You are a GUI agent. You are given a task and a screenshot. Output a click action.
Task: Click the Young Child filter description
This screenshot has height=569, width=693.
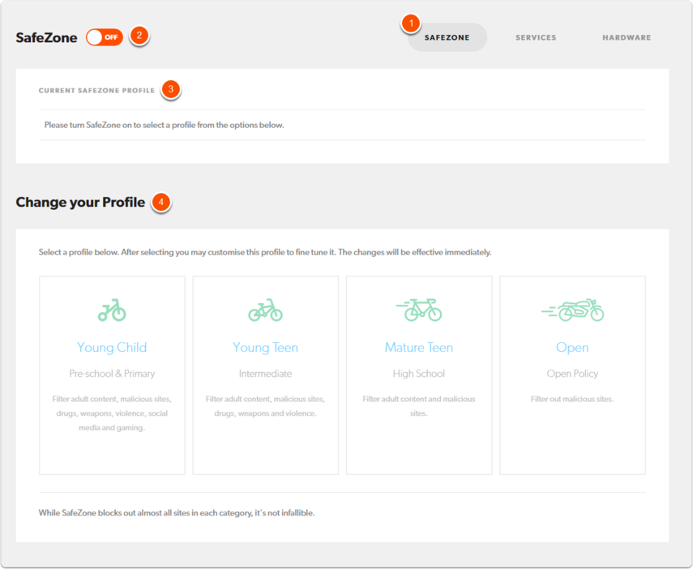(x=112, y=413)
